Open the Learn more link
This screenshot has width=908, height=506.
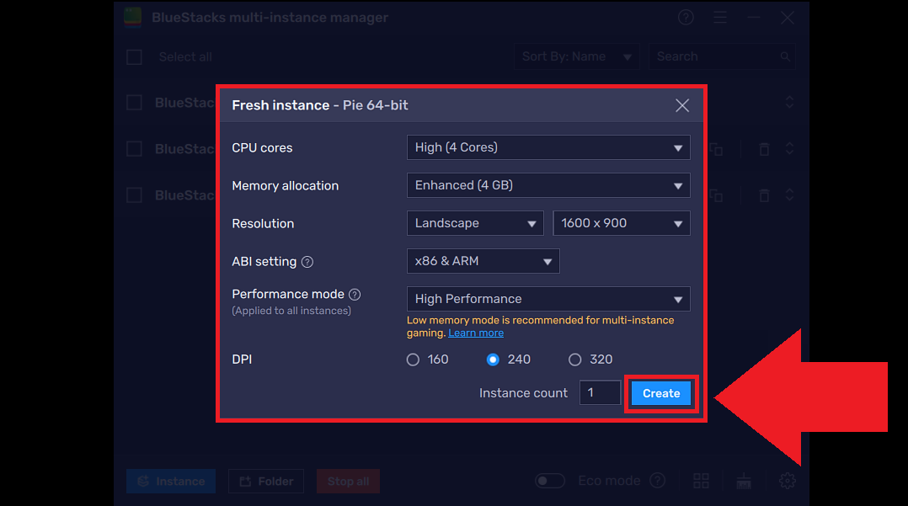[475, 332]
